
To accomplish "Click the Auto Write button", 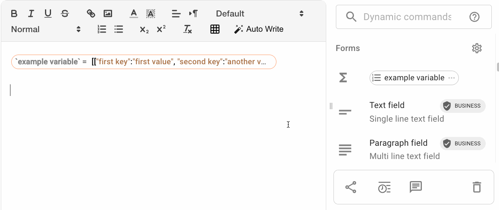I will point(259,29).
